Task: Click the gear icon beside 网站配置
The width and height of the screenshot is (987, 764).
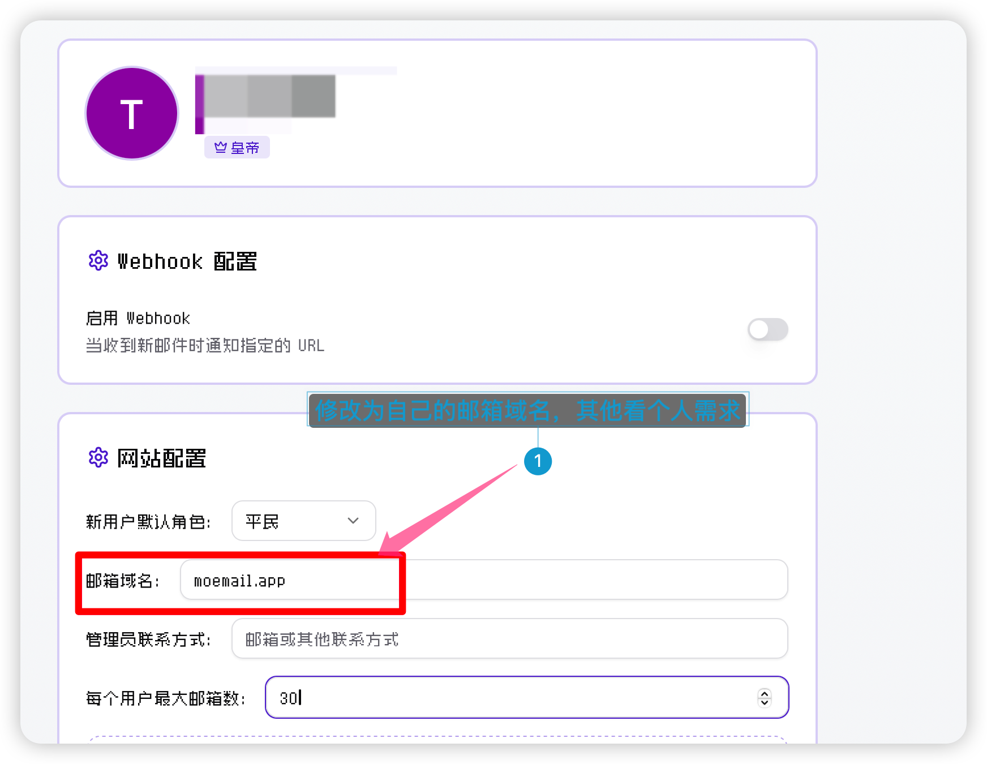Action: [x=98, y=458]
